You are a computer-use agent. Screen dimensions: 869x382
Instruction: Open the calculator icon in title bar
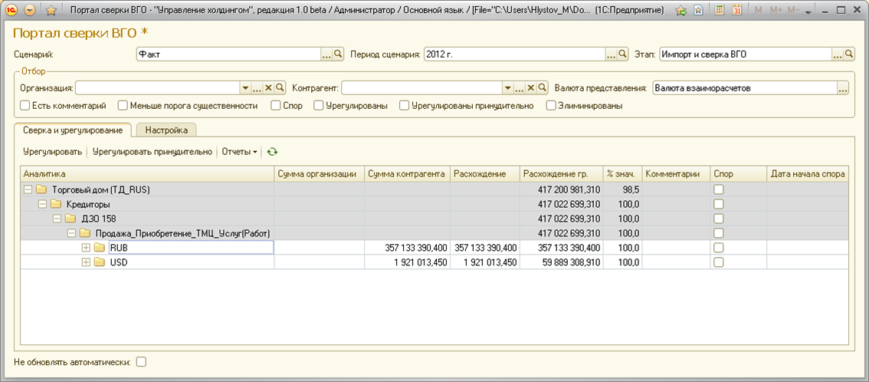[x=720, y=11]
